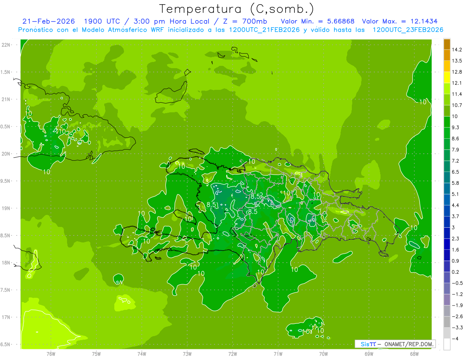465x359 pixels.
Task: Click 'Valor Min. = 5.66868' in the header
Action: tap(317, 21)
